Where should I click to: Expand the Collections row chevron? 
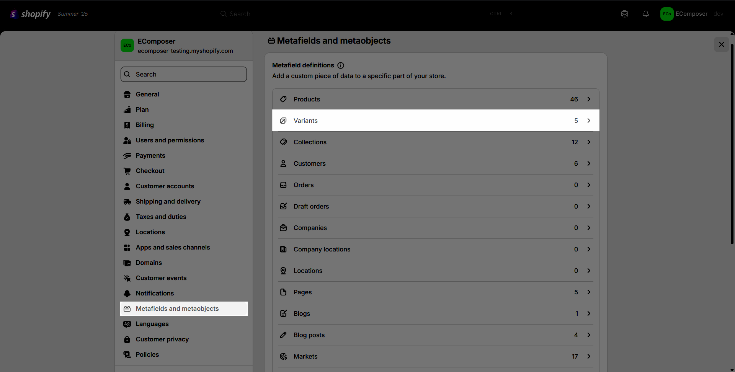589,142
